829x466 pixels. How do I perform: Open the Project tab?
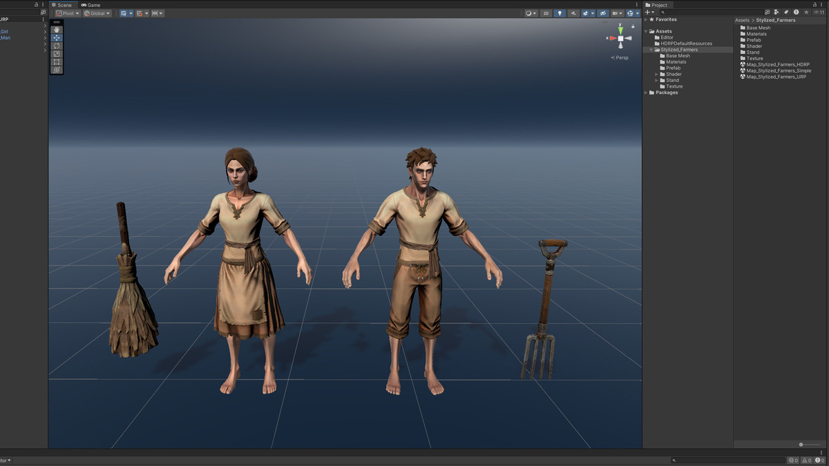point(657,5)
